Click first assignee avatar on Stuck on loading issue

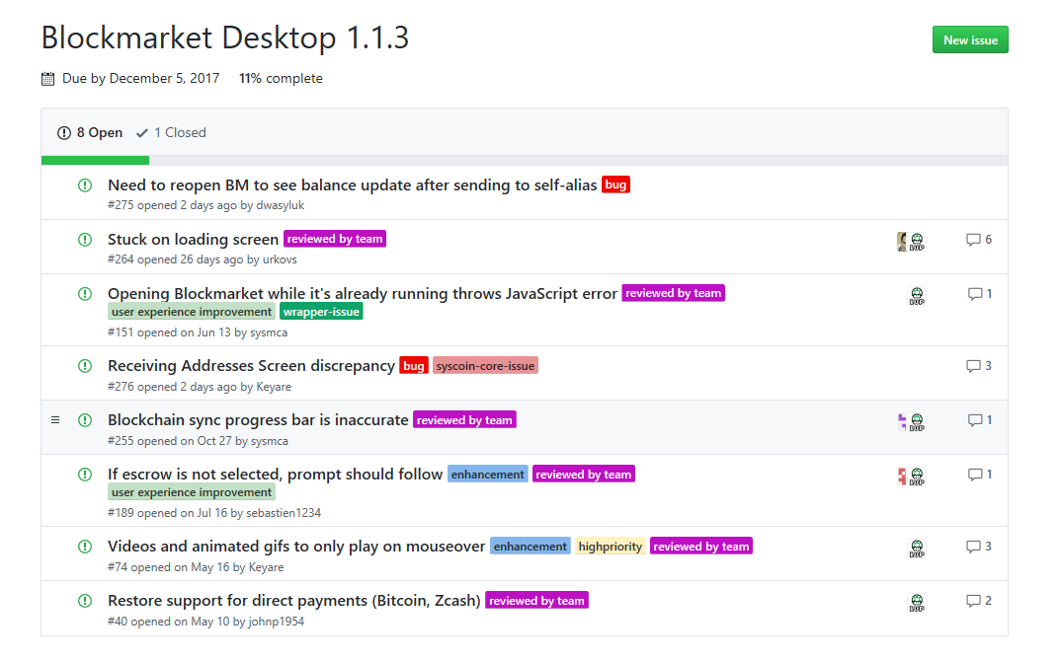pos(901,241)
